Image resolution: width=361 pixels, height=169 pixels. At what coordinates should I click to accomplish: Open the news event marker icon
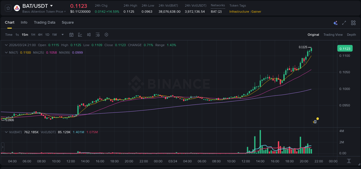click(x=315, y=122)
